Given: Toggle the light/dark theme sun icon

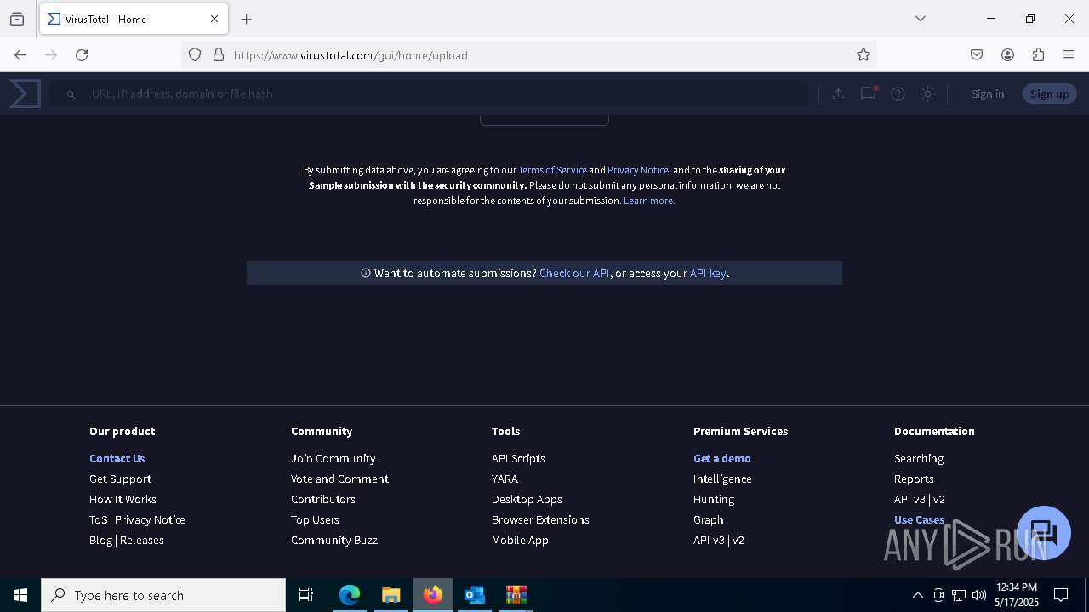Looking at the screenshot, I should pyautogui.click(x=928, y=94).
